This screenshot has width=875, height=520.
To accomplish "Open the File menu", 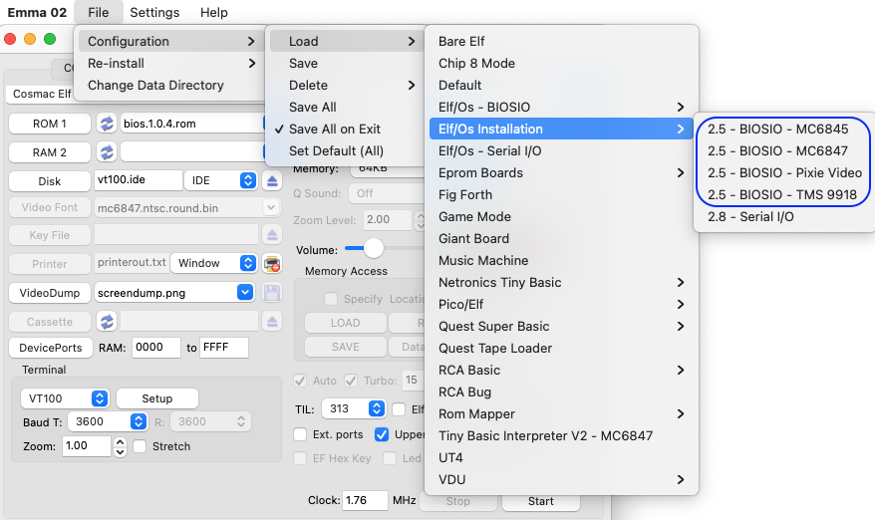I will click(99, 12).
